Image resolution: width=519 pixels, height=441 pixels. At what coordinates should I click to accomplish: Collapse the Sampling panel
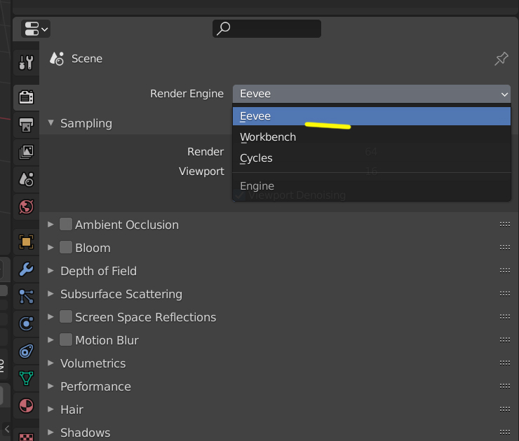50,123
